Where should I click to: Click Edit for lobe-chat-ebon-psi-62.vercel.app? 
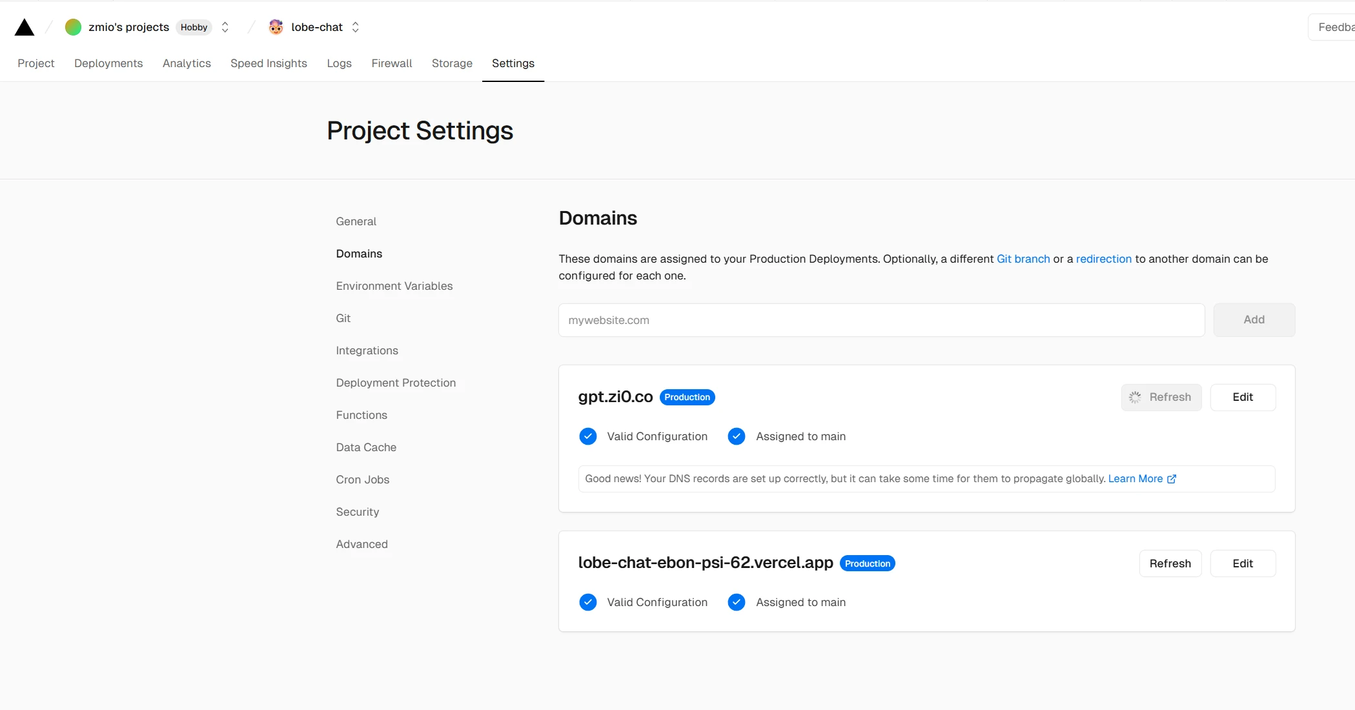(1243, 563)
